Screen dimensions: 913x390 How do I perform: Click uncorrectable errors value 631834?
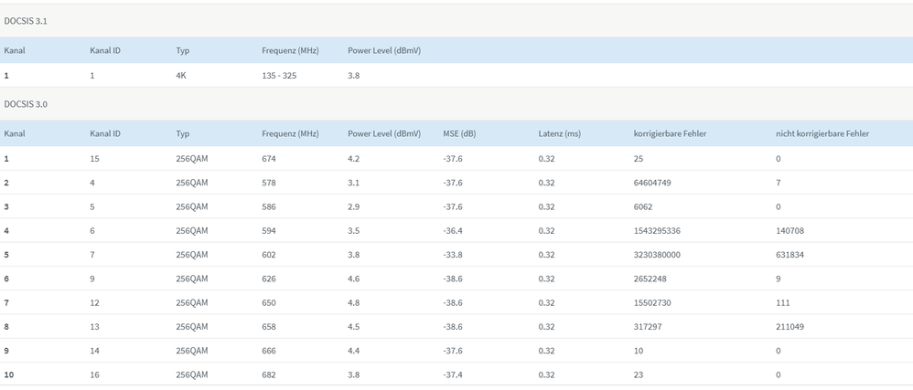click(x=789, y=255)
